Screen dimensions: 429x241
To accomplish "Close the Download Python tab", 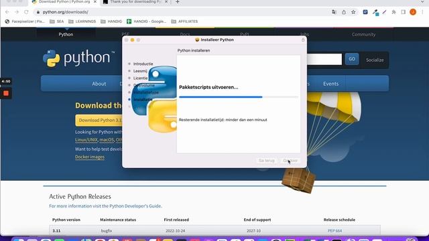I will [x=95, y=2].
